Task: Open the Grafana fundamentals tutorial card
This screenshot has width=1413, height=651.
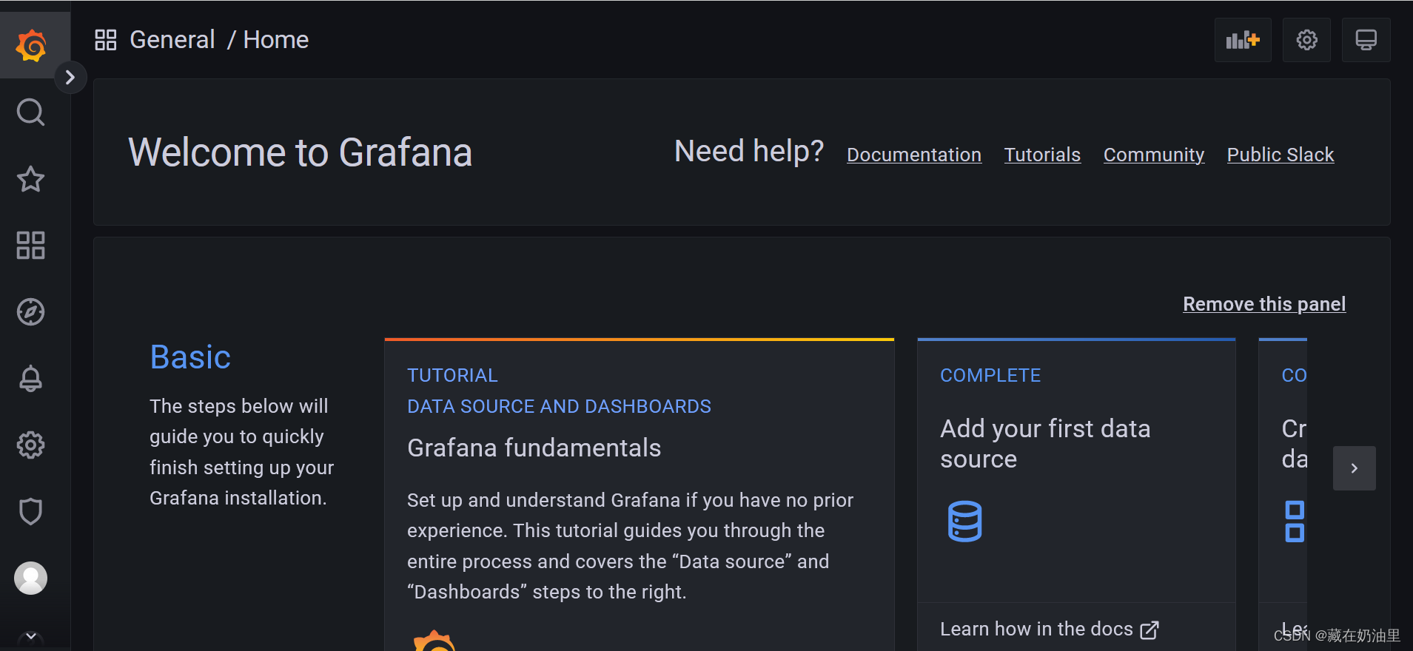Action: 640,494
